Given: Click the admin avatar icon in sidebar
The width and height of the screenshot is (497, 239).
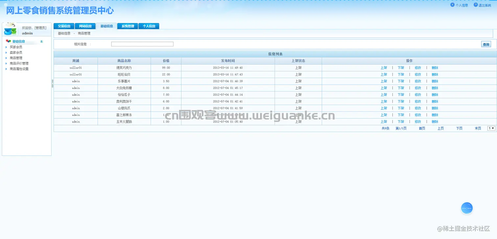Looking at the screenshot, I should pos(10,29).
